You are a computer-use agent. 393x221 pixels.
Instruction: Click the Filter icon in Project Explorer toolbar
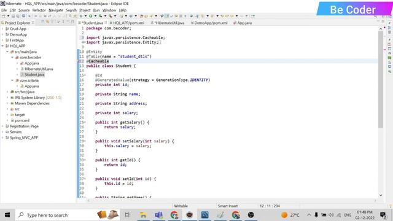pyautogui.click(x=52, y=22)
